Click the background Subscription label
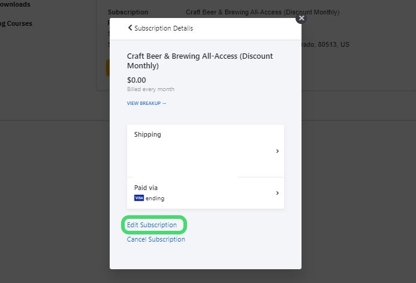 click(128, 12)
